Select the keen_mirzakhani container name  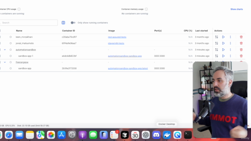24,37
